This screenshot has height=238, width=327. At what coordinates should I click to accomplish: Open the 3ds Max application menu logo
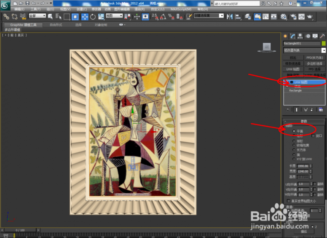5,5
